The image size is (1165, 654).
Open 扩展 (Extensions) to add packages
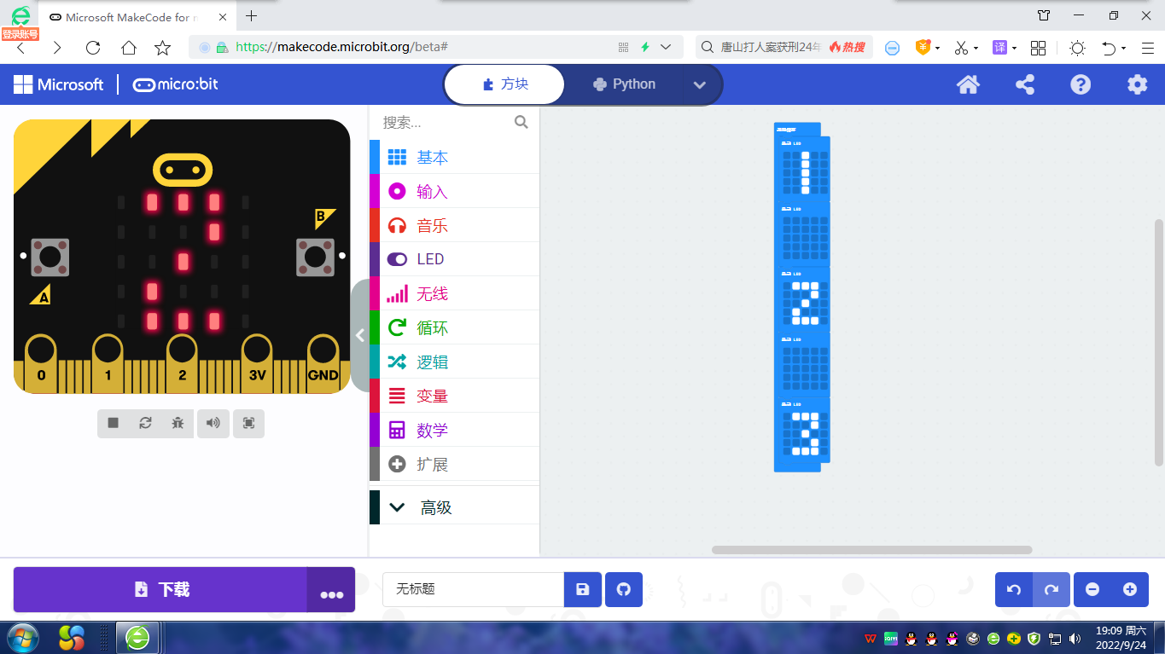click(x=454, y=465)
